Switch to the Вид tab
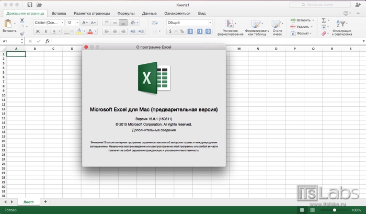Screen dimensions: 366x214 click(202, 13)
